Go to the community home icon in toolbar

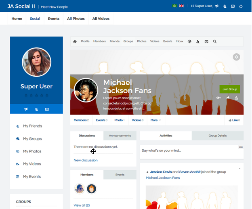75,42
